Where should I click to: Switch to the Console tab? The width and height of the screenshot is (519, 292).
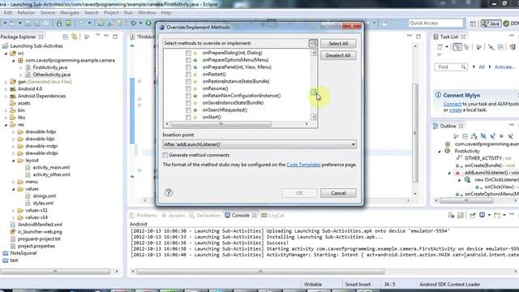click(x=240, y=215)
